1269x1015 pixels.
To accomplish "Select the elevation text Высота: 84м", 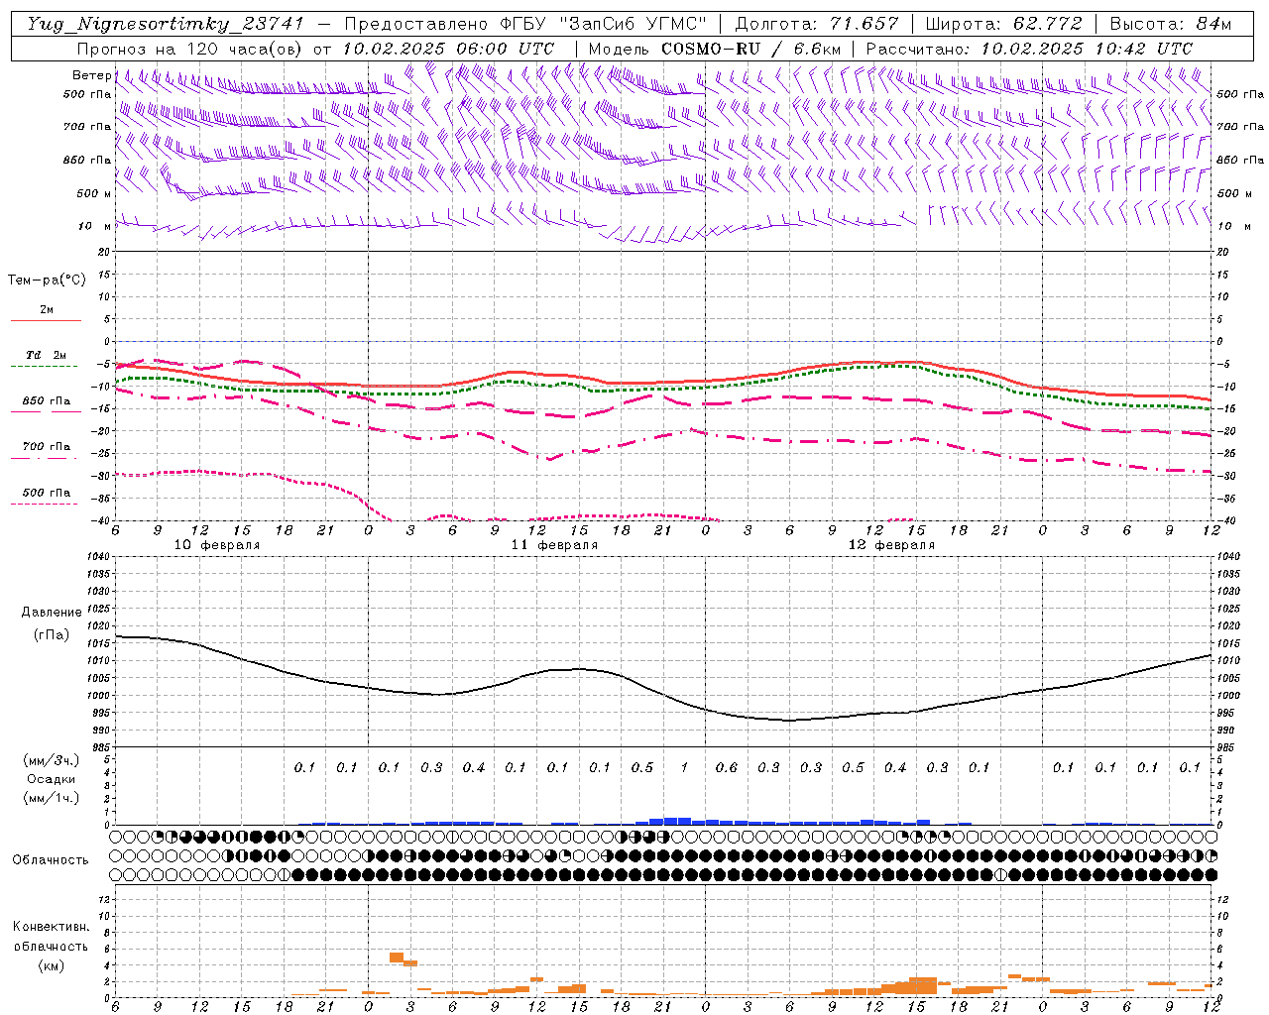I will [x=1170, y=24].
